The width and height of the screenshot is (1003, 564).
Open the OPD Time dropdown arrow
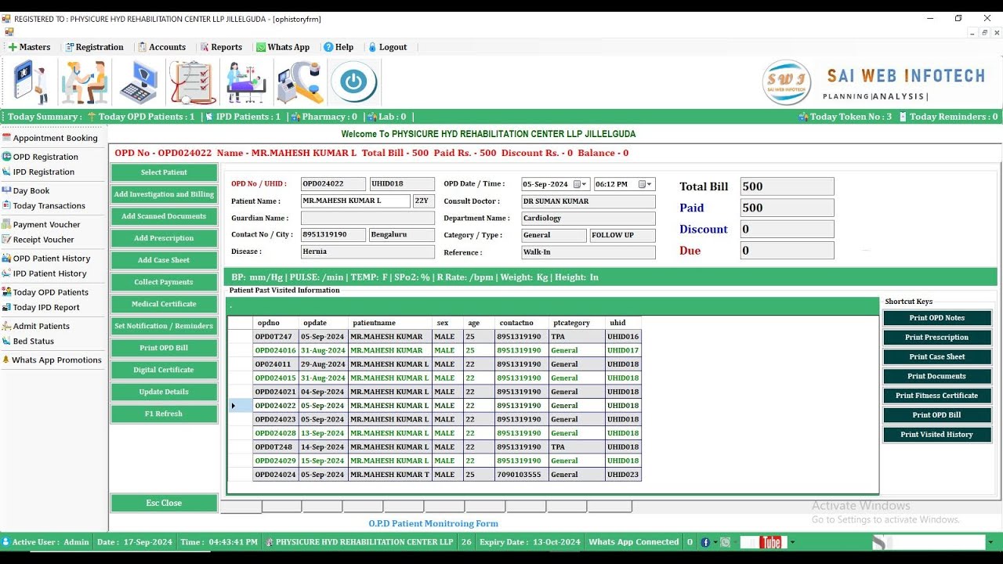[645, 184]
